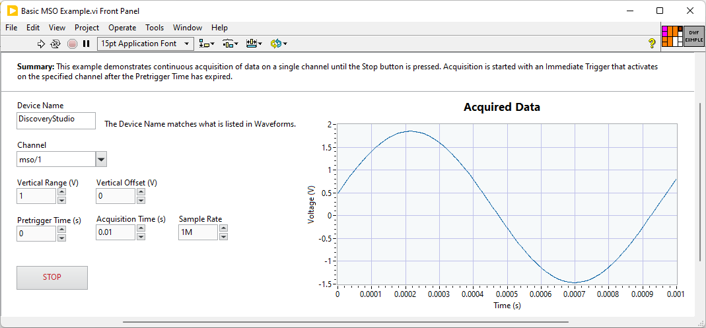Open the Align Objects tool
This screenshot has height=328, width=706.
207,44
